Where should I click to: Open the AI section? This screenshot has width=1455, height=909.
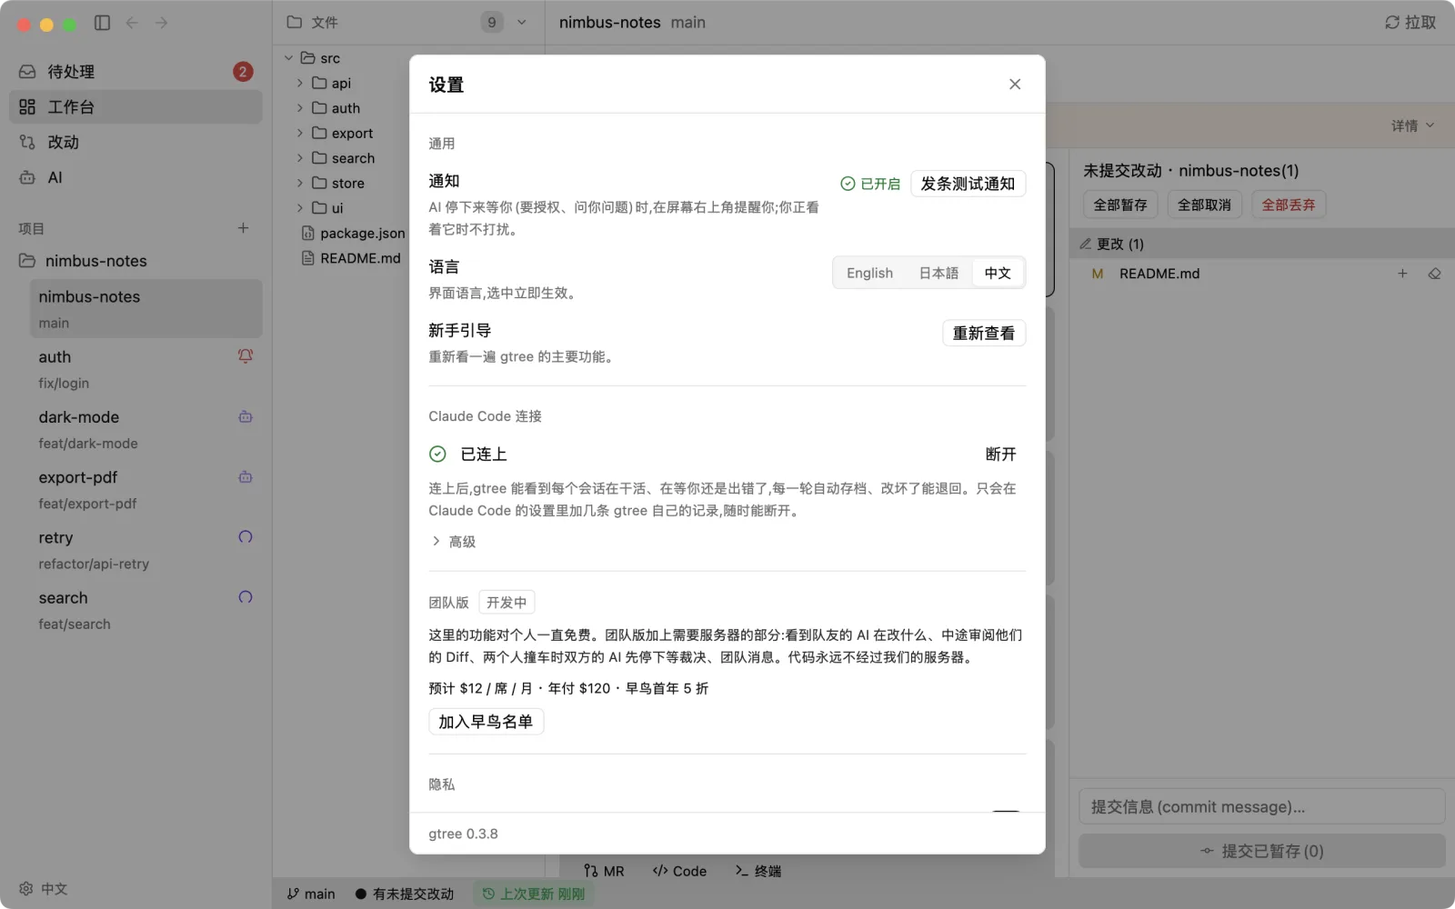tap(135, 177)
